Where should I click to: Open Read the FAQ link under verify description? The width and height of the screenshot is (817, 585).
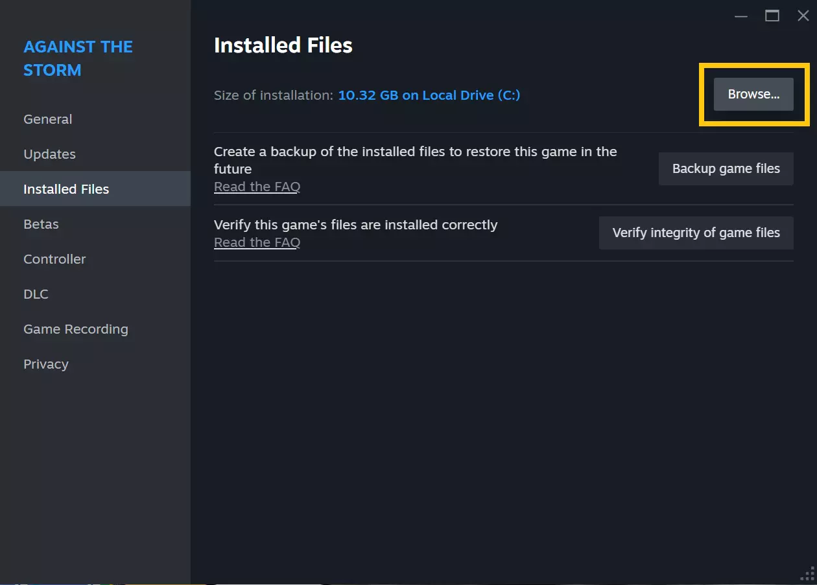tap(257, 242)
